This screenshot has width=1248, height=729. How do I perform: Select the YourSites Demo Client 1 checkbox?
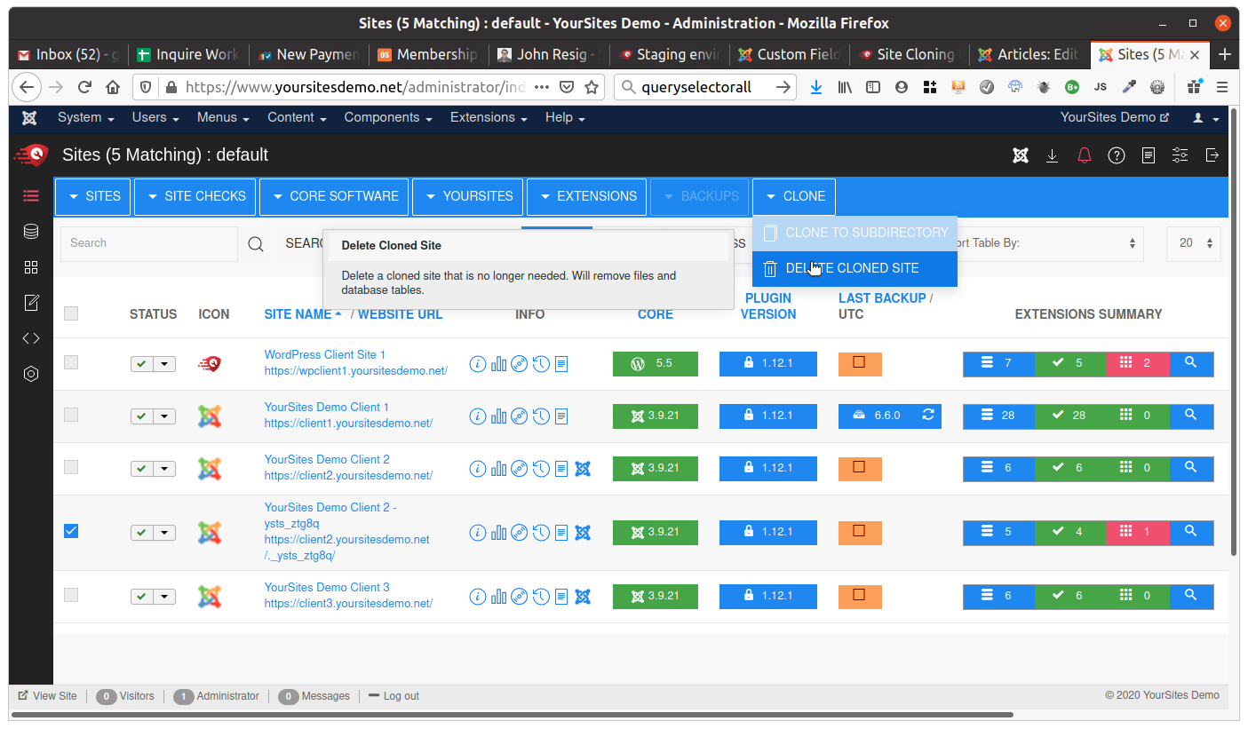(71, 415)
